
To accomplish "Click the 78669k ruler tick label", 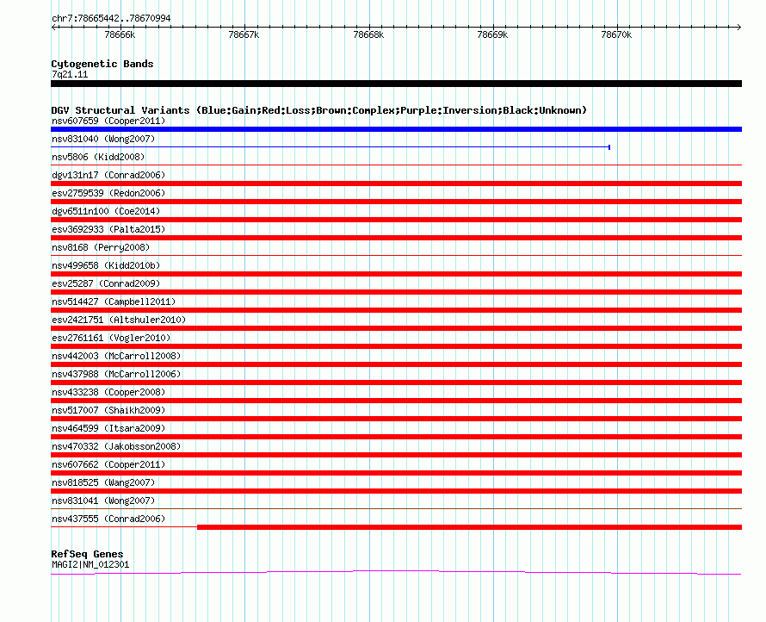I will pos(492,34).
